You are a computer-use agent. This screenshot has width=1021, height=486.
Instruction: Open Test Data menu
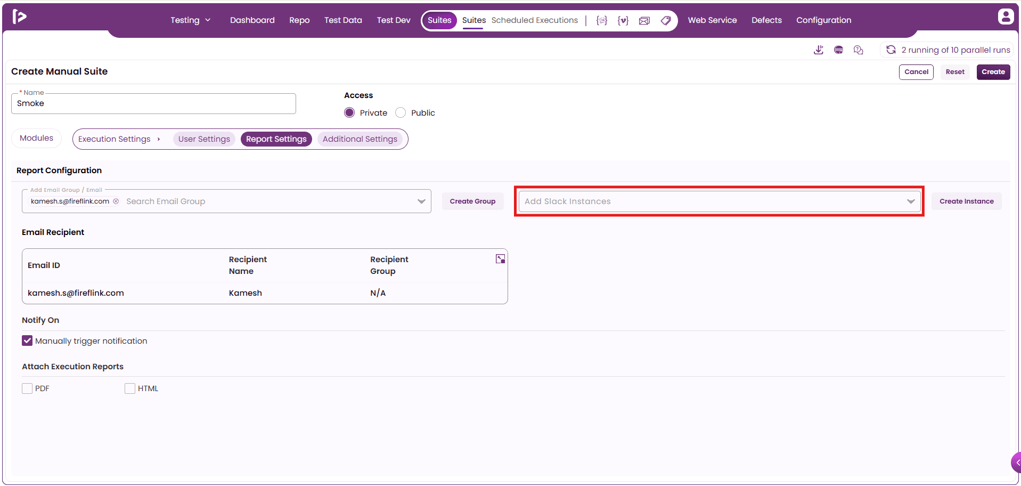tap(343, 20)
